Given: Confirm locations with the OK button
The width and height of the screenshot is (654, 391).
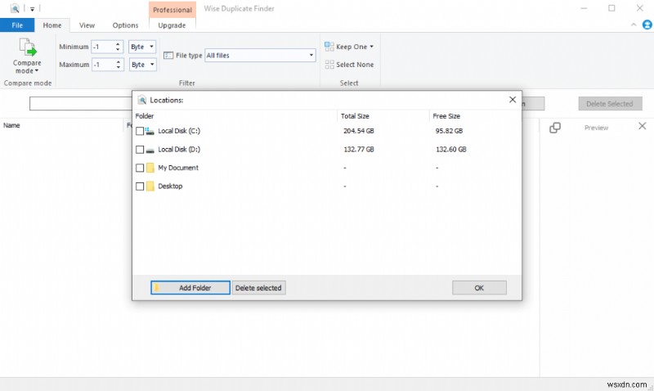Looking at the screenshot, I should point(479,287).
